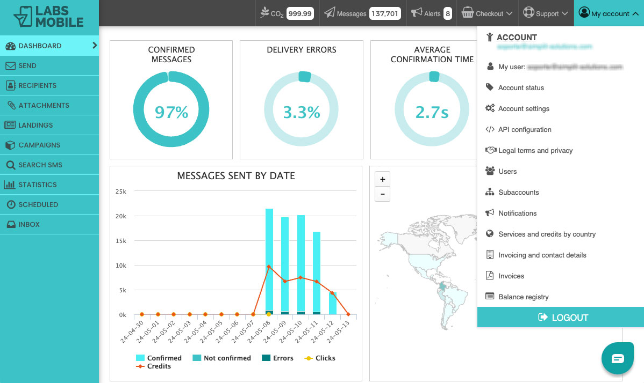
Task: Open the Support dropdown
Action: 545,13
